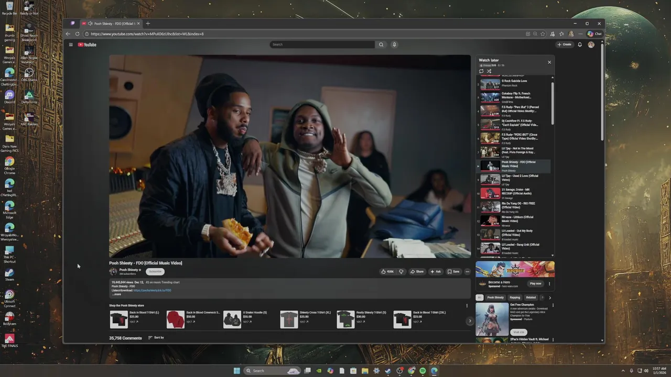Subscribe to Pooh Shiesty
The height and width of the screenshot is (377, 671).
coord(155,271)
